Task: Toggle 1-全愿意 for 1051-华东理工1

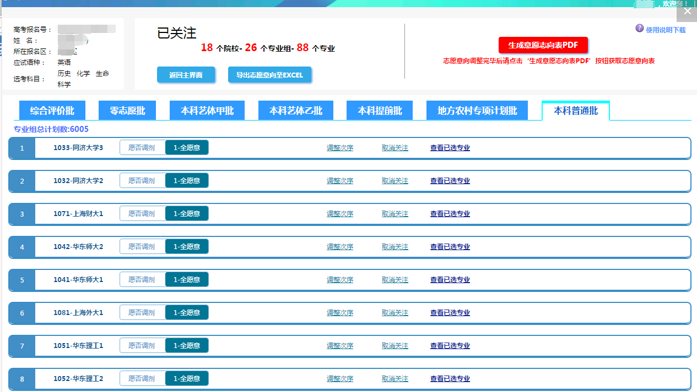Action: [187, 345]
